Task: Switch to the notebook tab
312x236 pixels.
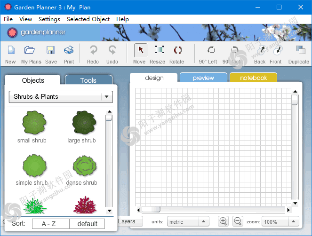Action: (253, 78)
